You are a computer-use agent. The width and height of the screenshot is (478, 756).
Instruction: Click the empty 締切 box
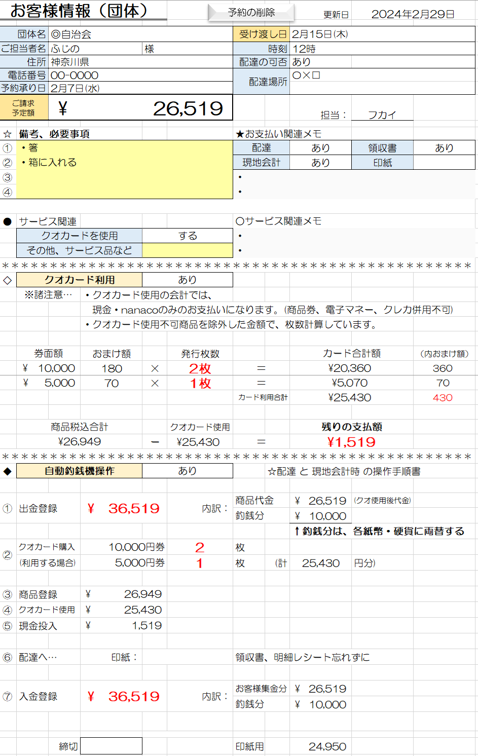point(111,746)
